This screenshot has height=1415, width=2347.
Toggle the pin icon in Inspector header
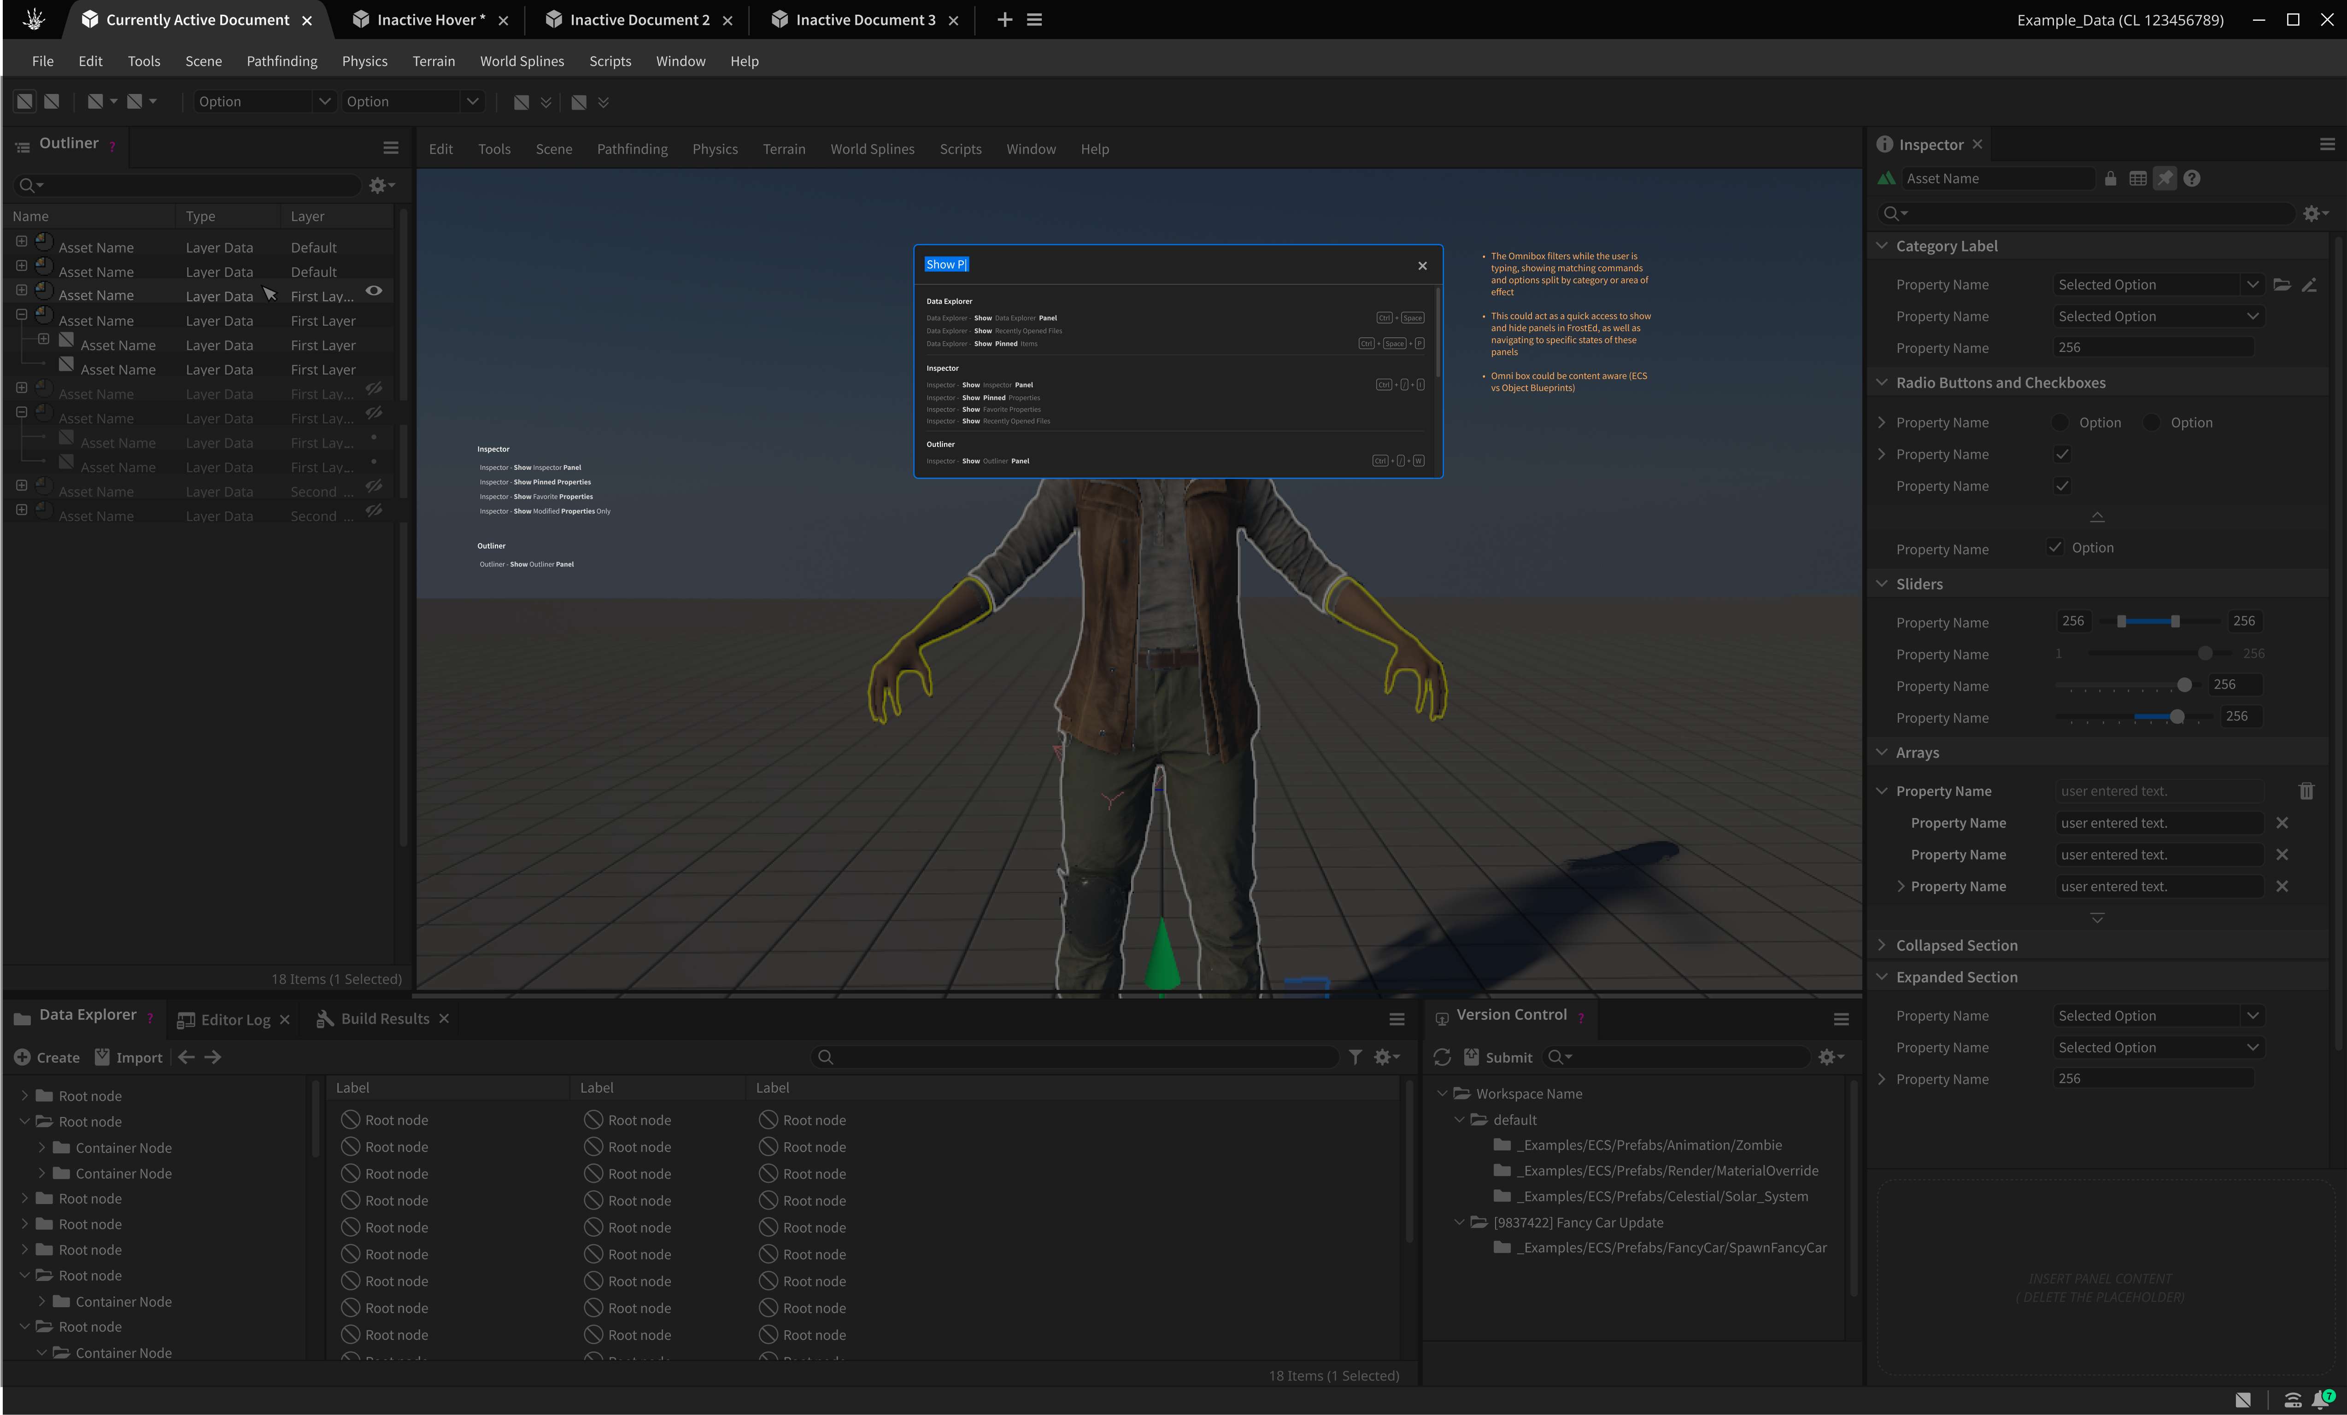(2164, 178)
